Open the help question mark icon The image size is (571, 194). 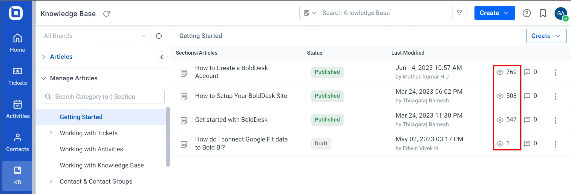pos(526,13)
